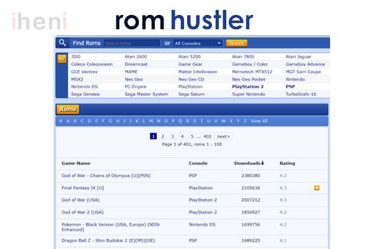
Task: Jump to page 401 of results
Action: [x=208, y=136]
